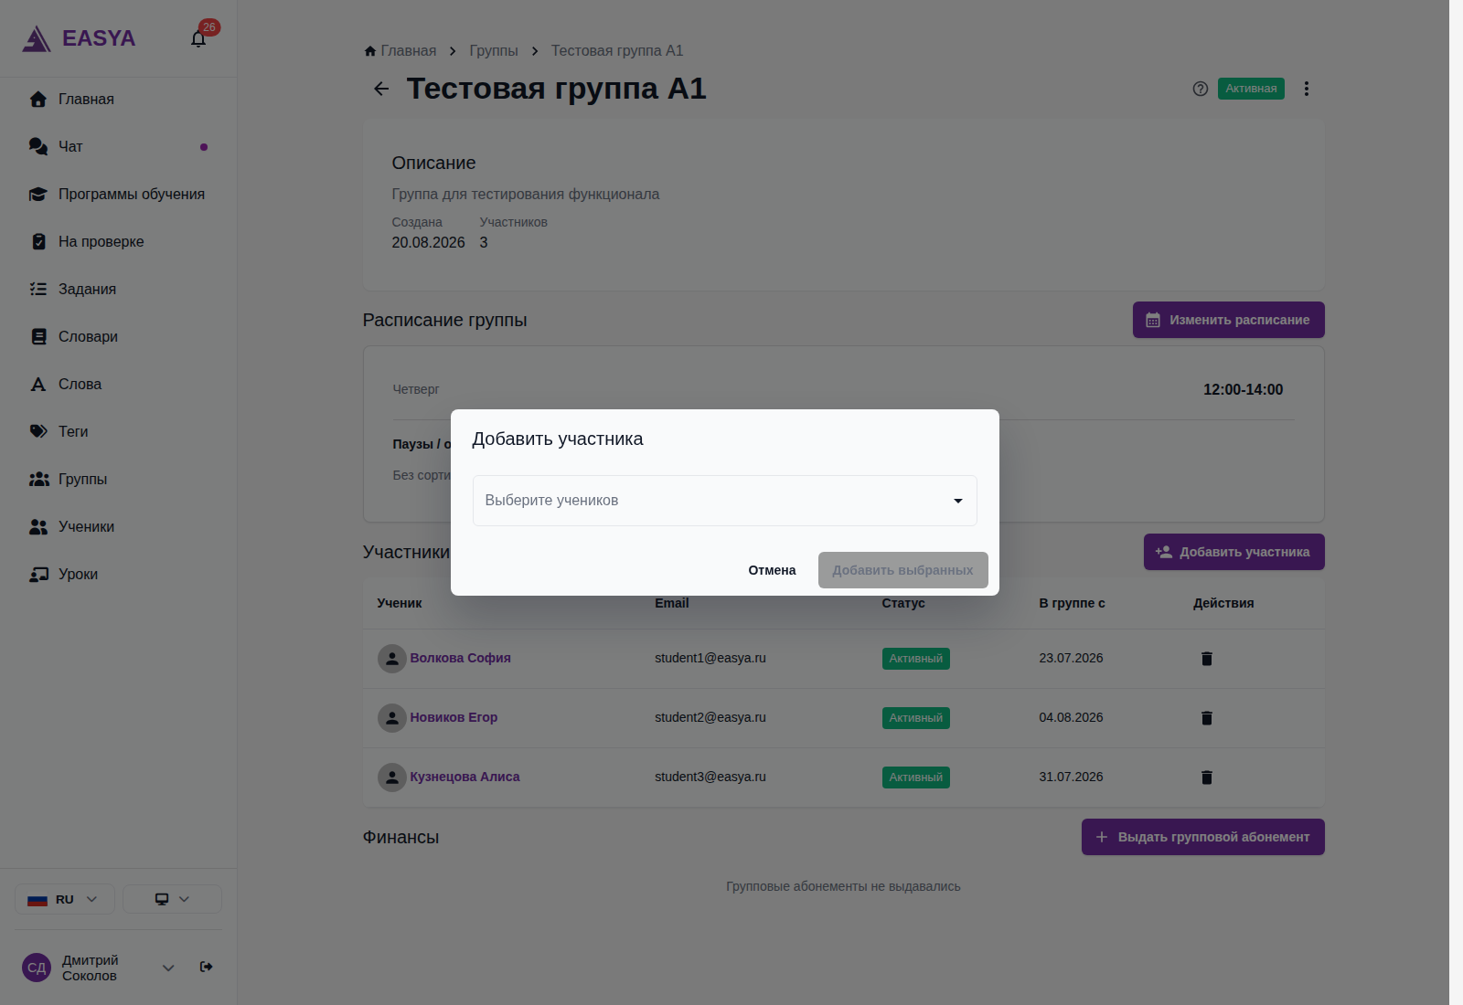
Task: Open display theme dropdown
Action: coord(172,899)
